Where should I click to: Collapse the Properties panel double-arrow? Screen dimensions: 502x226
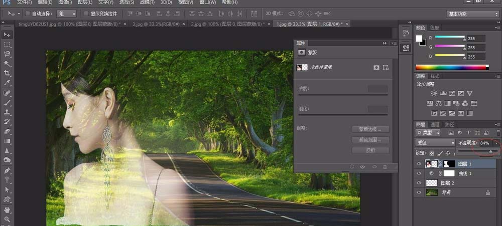click(385, 43)
